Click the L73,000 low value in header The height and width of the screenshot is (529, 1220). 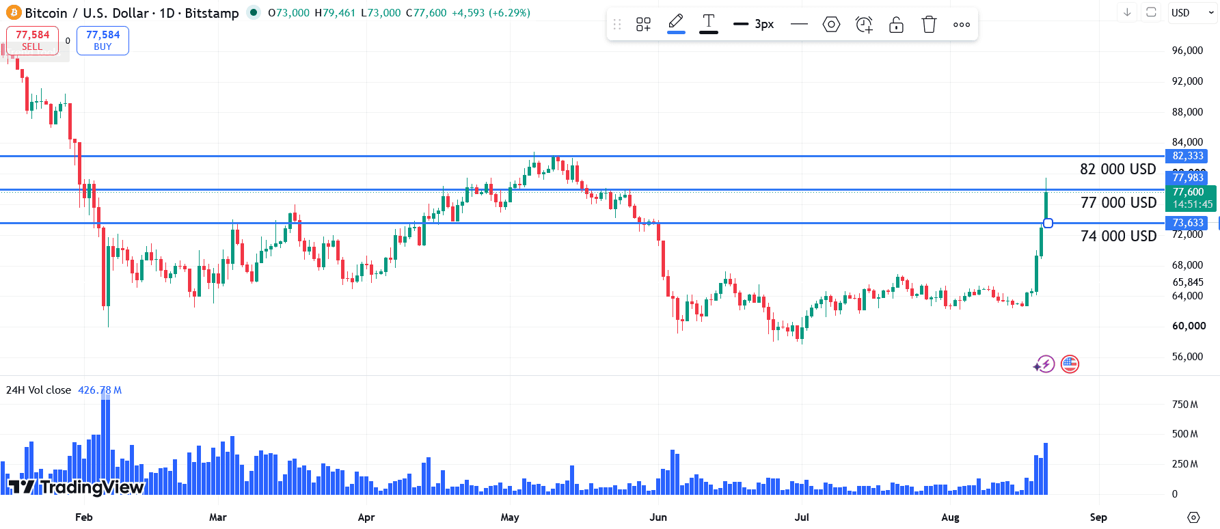pyautogui.click(x=381, y=13)
